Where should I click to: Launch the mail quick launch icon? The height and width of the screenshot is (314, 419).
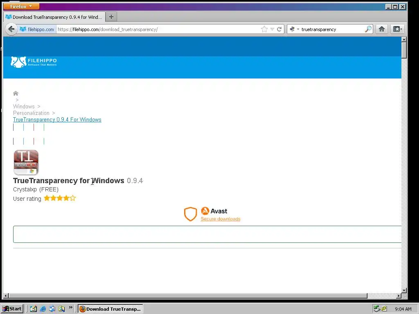52,309
